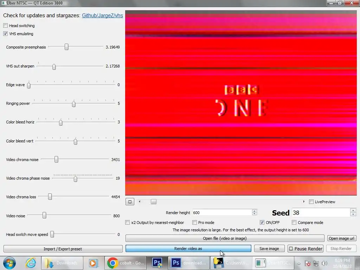Click the Save image button
Image resolution: width=360 pixels, height=270 pixels.
pos(269,249)
